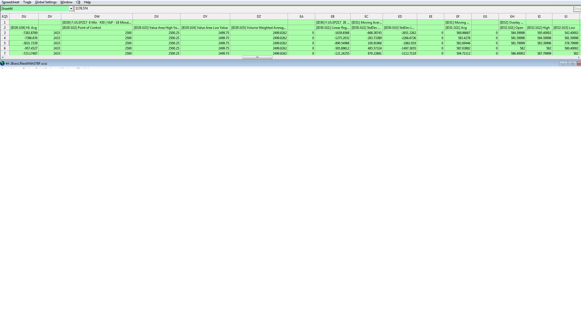Screen dimensions: 581x326
Task: Select row header 5
Action: pyautogui.click(x=5, y=43)
